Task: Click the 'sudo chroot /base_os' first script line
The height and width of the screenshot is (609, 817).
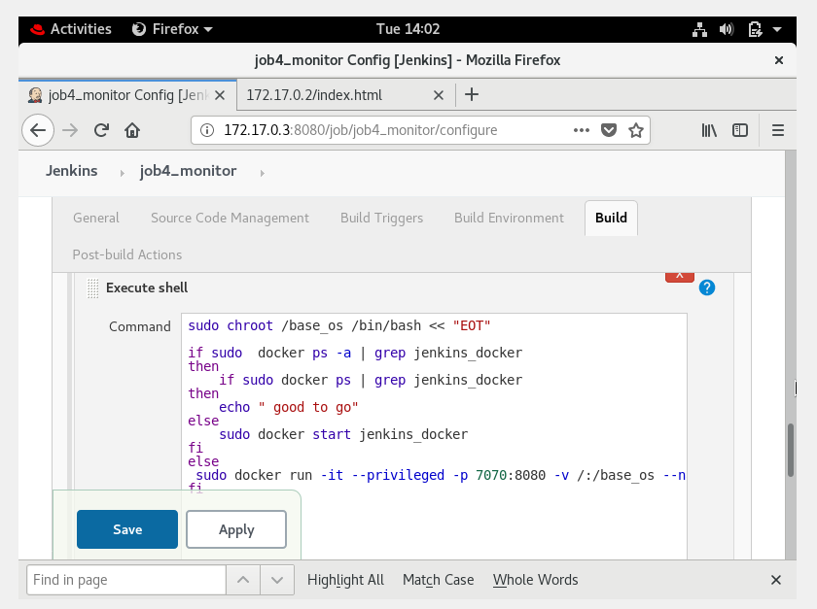Action: [339, 325]
